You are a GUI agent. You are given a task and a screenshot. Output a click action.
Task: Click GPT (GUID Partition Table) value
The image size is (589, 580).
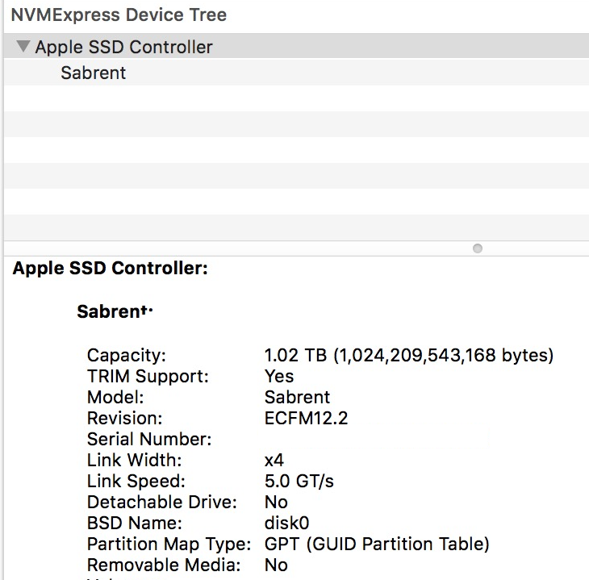tap(377, 544)
